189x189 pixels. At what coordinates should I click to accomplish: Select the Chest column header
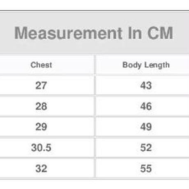click(x=41, y=65)
